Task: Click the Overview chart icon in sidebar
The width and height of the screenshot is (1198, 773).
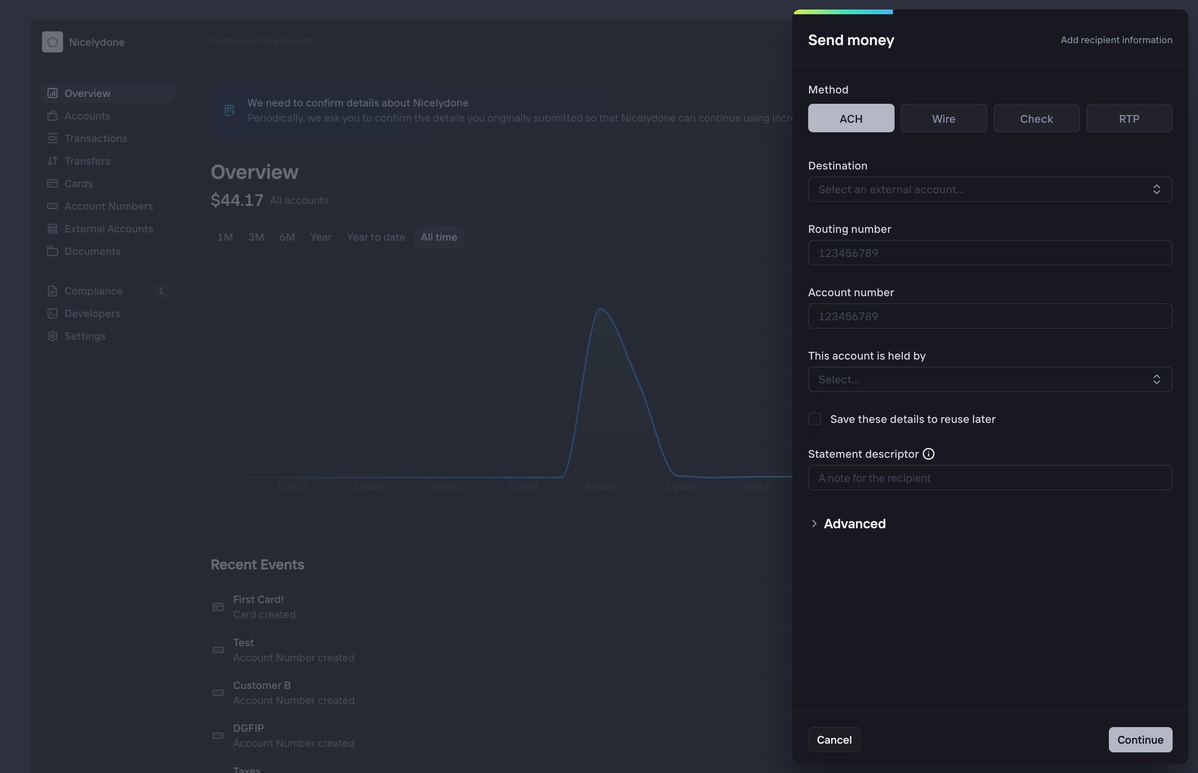Action: coord(52,93)
